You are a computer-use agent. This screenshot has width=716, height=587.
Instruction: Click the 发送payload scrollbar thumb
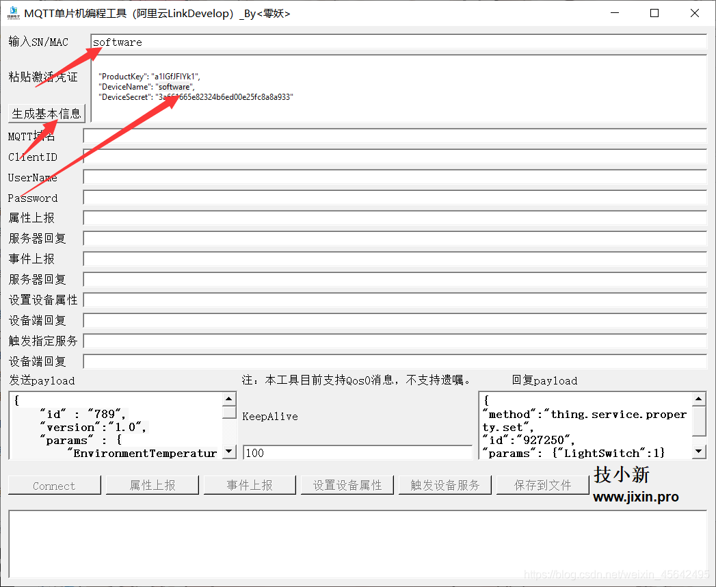pos(229,412)
